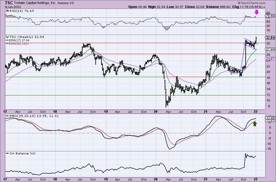The height and width of the screenshot is (182, 276).
Task: Click the 32.04 price tag on right axis
Action: tap(270, 38)
